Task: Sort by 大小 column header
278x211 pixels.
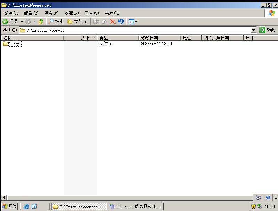Action: coord(80,38)
